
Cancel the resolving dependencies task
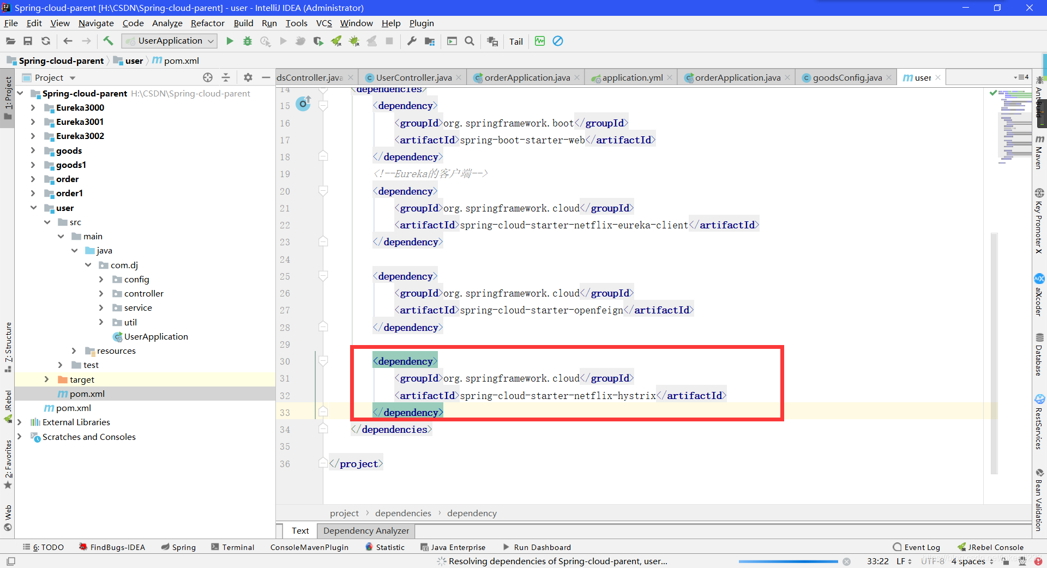(846, 561)
